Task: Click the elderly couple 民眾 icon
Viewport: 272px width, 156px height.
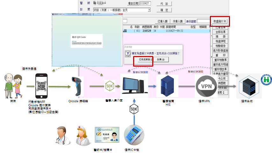Action: click(x=13, y=86)
